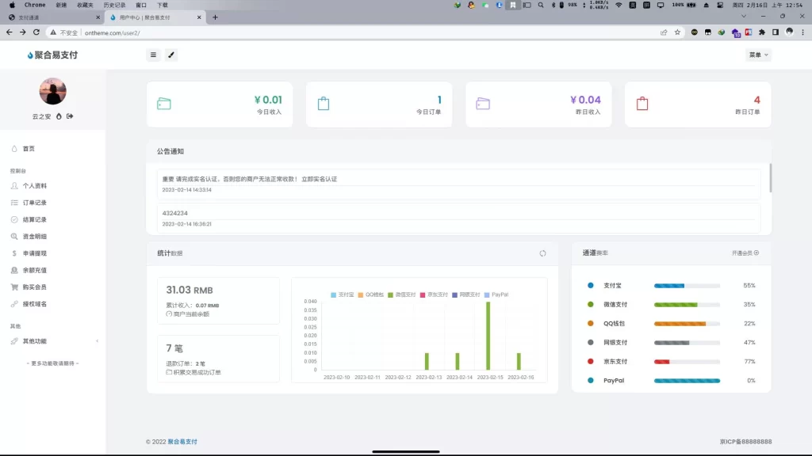Open 购买会员 via the cart icon
This screenshot has width=812, height=456.
pos(13,285)
